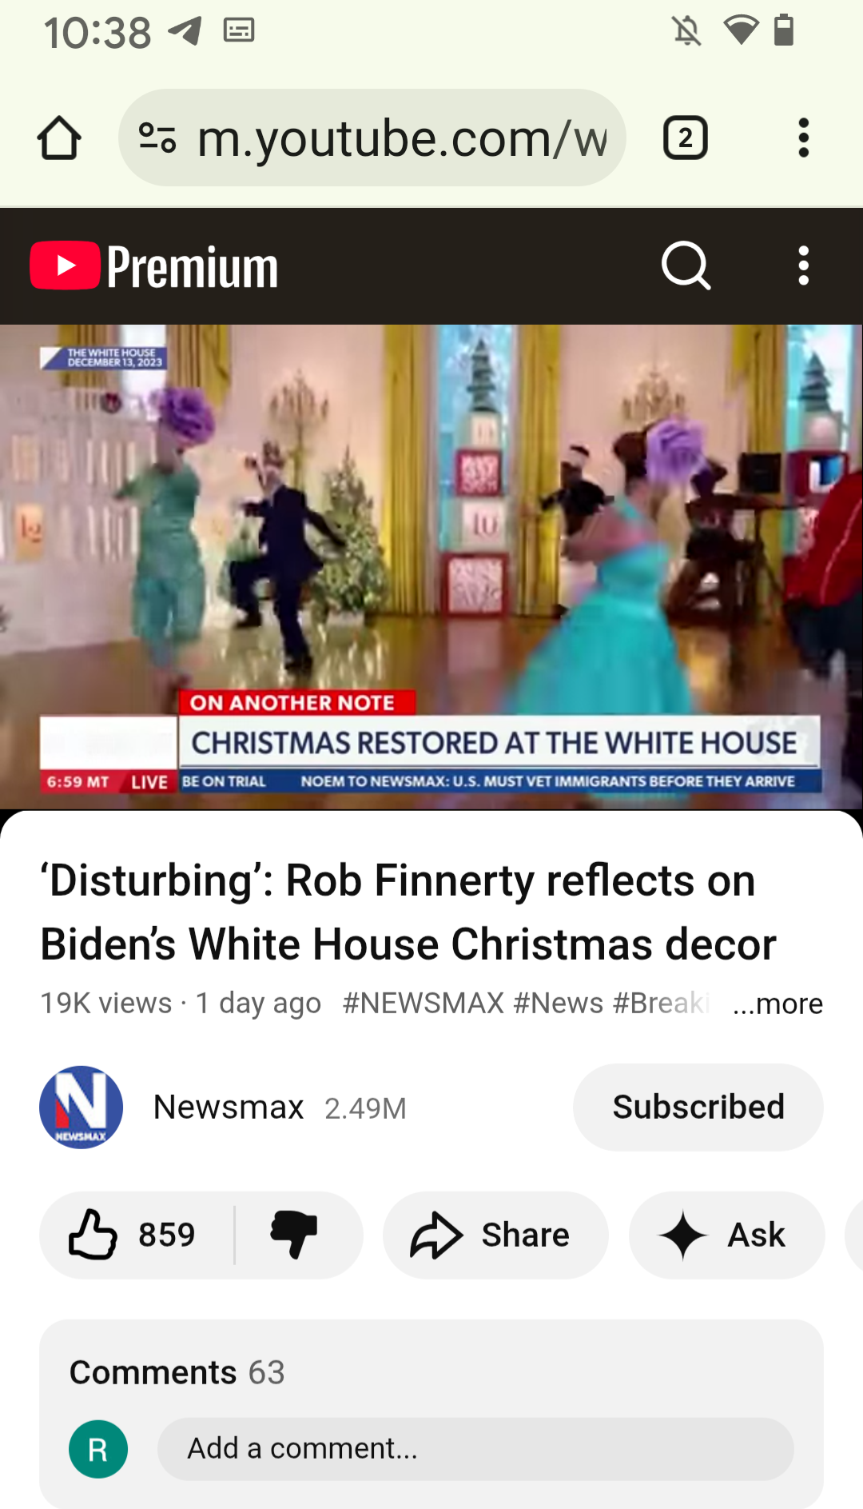This screenshot has height=1509, width=863.
Task: Tap the video player to show controls
Action: [431, 567]
